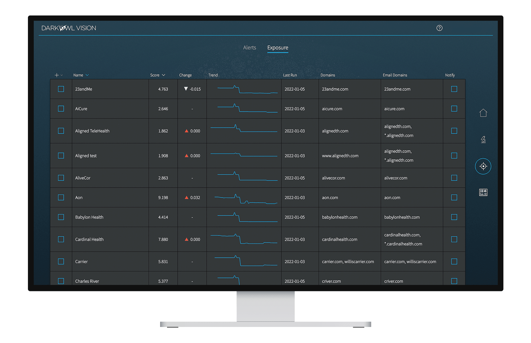Go to the Home sidebar icon
The height and width of the screenshot is (343, 531).
pyautogui.click(x=483, y=113)
